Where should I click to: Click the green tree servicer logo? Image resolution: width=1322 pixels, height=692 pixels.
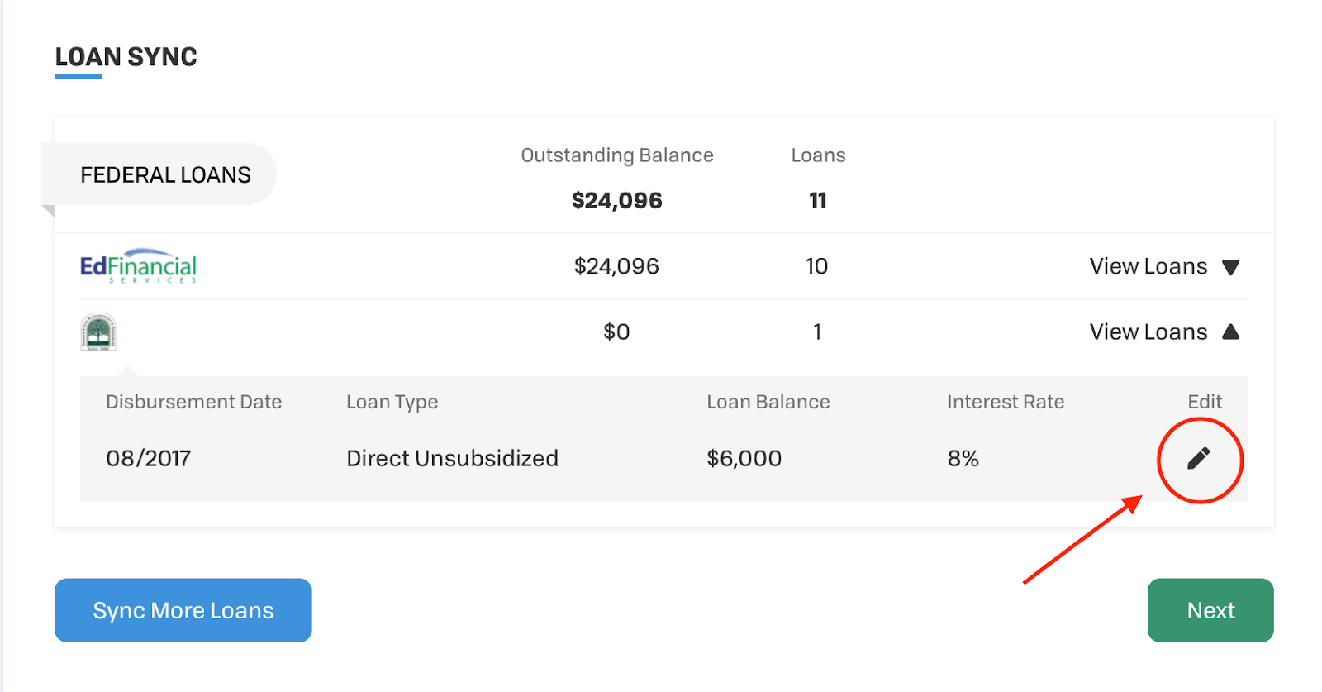[98, 332]
